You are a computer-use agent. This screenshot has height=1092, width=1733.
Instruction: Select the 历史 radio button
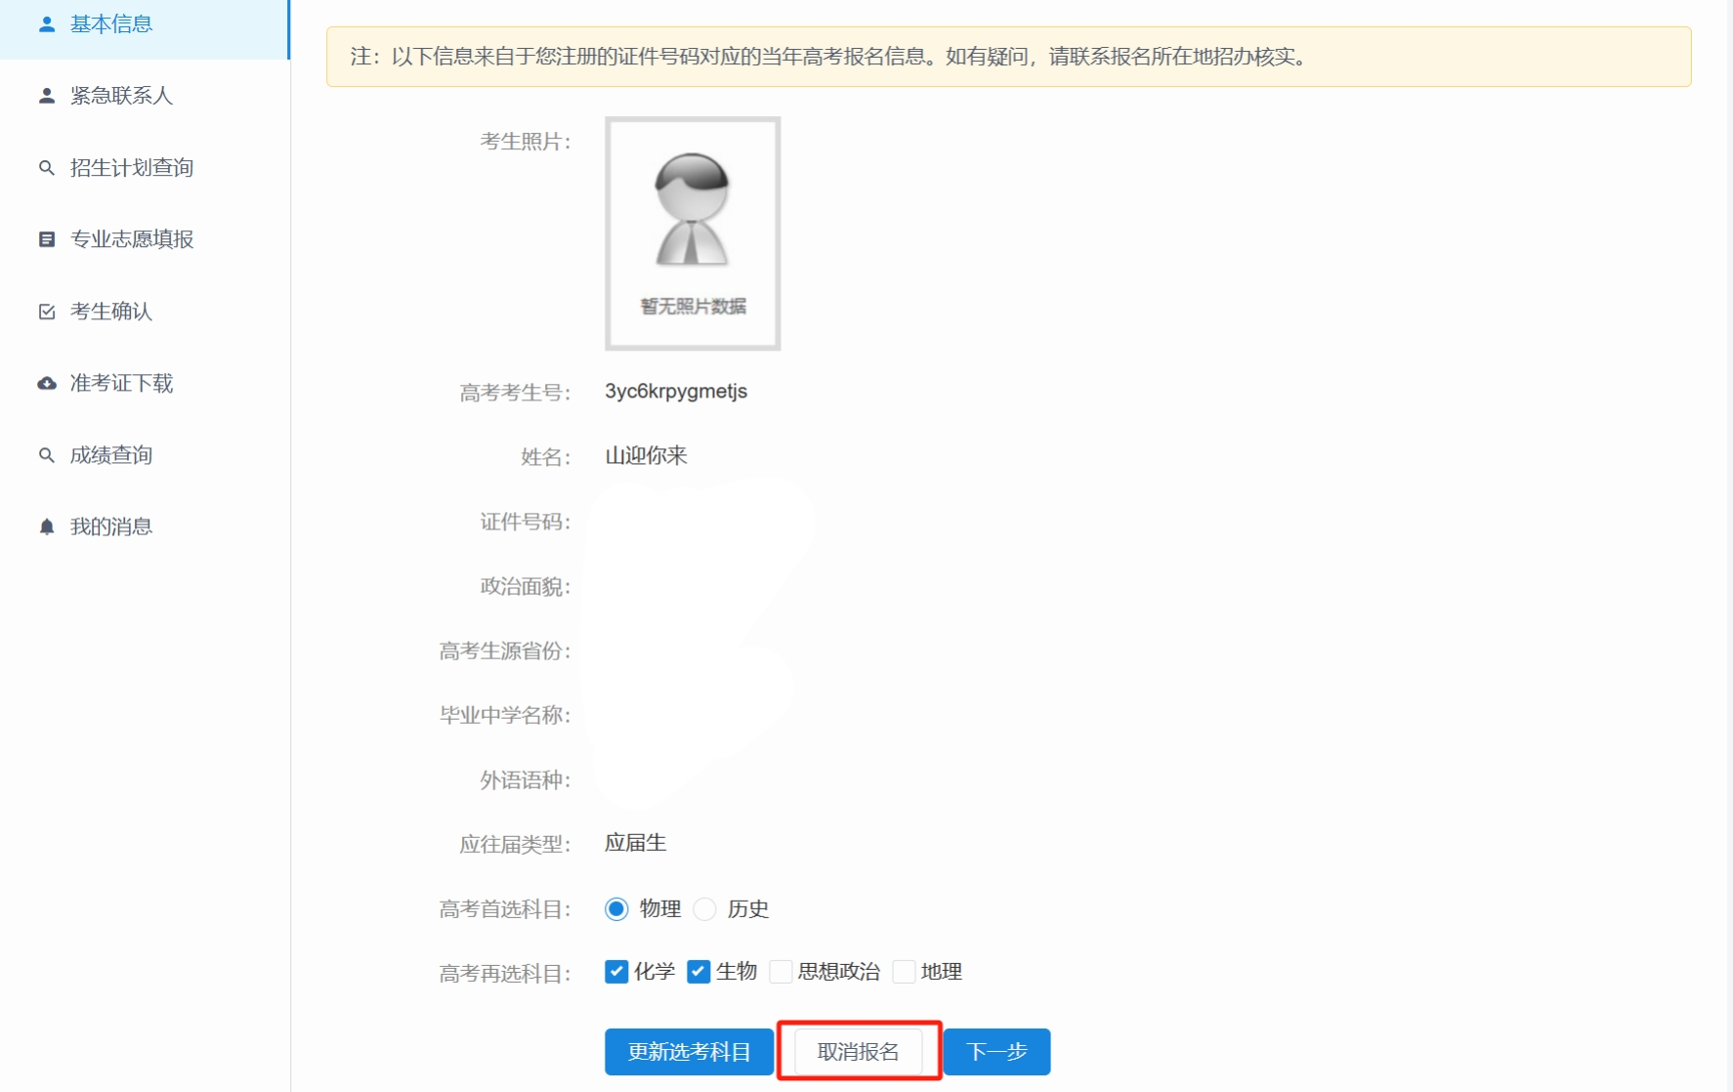704,909
